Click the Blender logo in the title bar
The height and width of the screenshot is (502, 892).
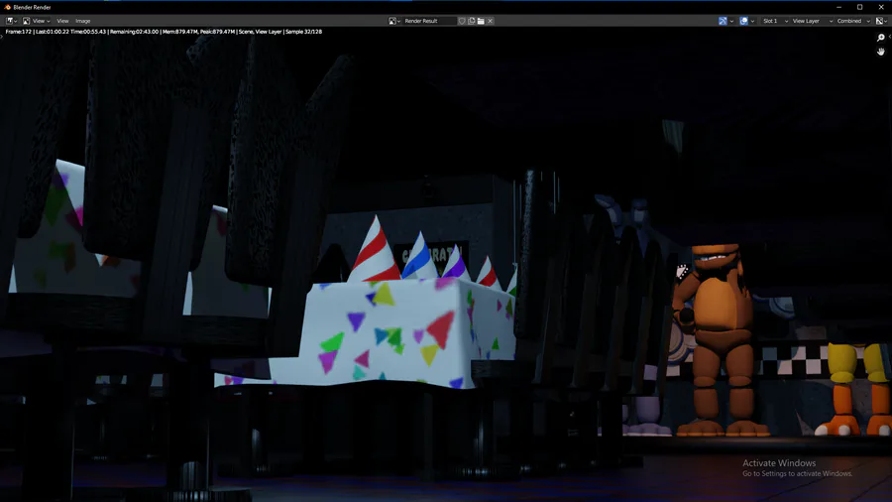7,7
